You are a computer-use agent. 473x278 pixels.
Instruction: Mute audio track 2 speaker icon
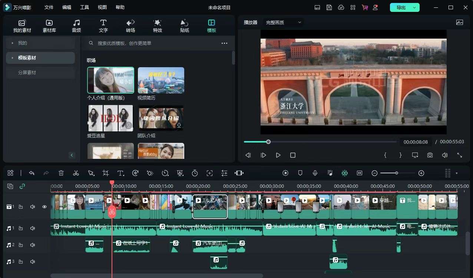pyautogui.click(x=33, y=245)
